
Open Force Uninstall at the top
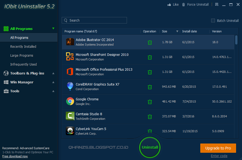pos(195,4)
